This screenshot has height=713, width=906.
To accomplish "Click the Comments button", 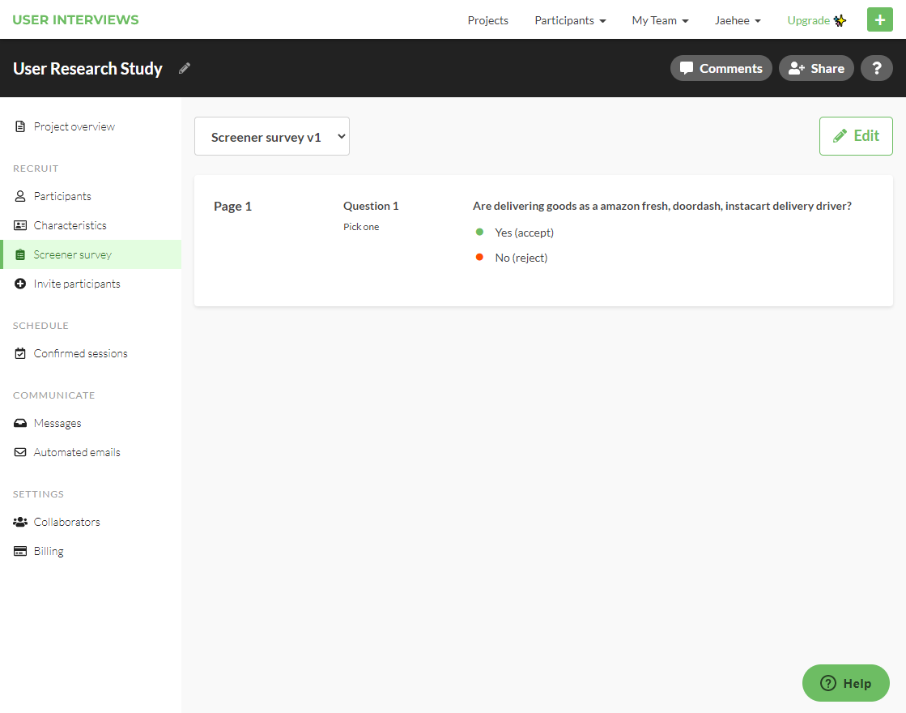I will point(721,68).
